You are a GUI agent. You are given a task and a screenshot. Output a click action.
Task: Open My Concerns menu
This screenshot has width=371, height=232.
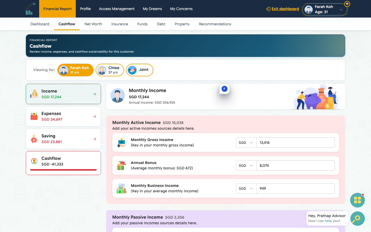(x=181, y=9)
